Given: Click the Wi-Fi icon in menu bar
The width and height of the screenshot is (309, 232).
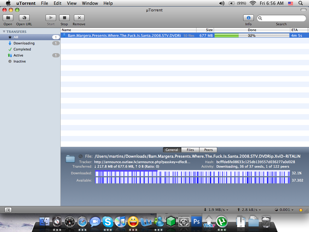Looking at the screenshot, I should pos(253,3).
